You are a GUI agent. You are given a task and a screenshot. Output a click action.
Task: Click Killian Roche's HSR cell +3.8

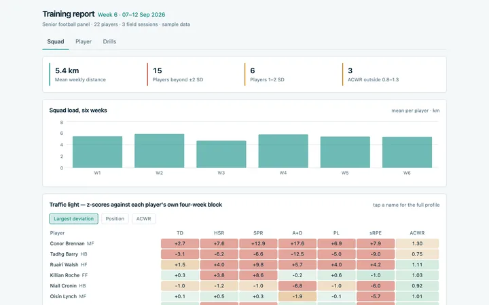click(219, 275)
